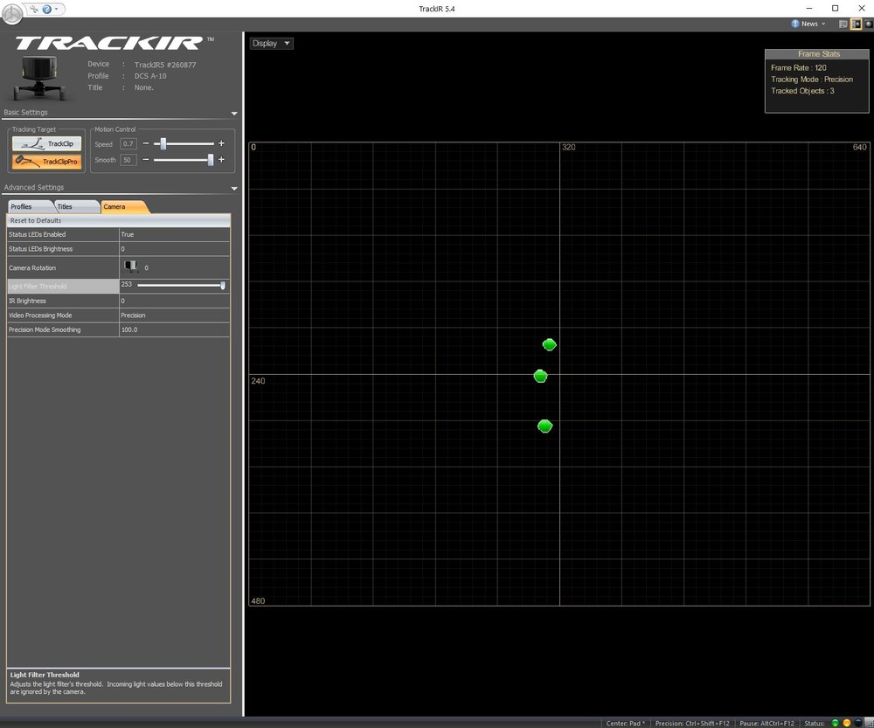Select the split settings-and-view layout icon
This screenshot has width=874, height=728.
click(857, 24)
